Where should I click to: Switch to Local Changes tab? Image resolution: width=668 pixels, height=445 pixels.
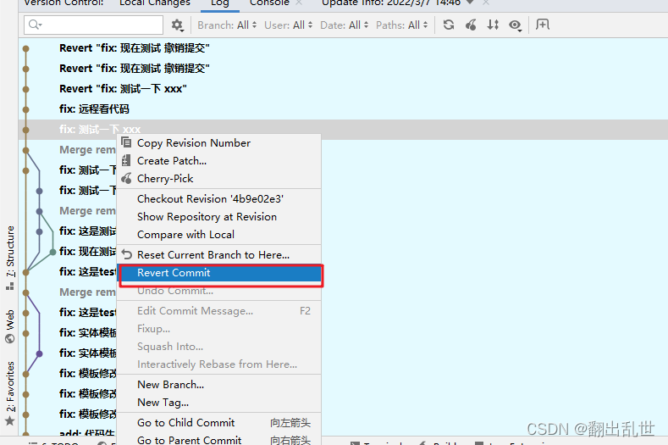coord(155,3)
